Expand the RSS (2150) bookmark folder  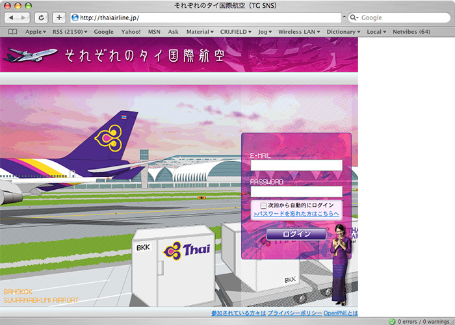click(x=70, y=32)
